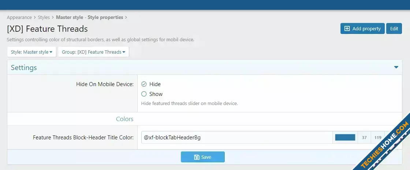Click the Edit button
410x170 pixels.
click(394, 28)
